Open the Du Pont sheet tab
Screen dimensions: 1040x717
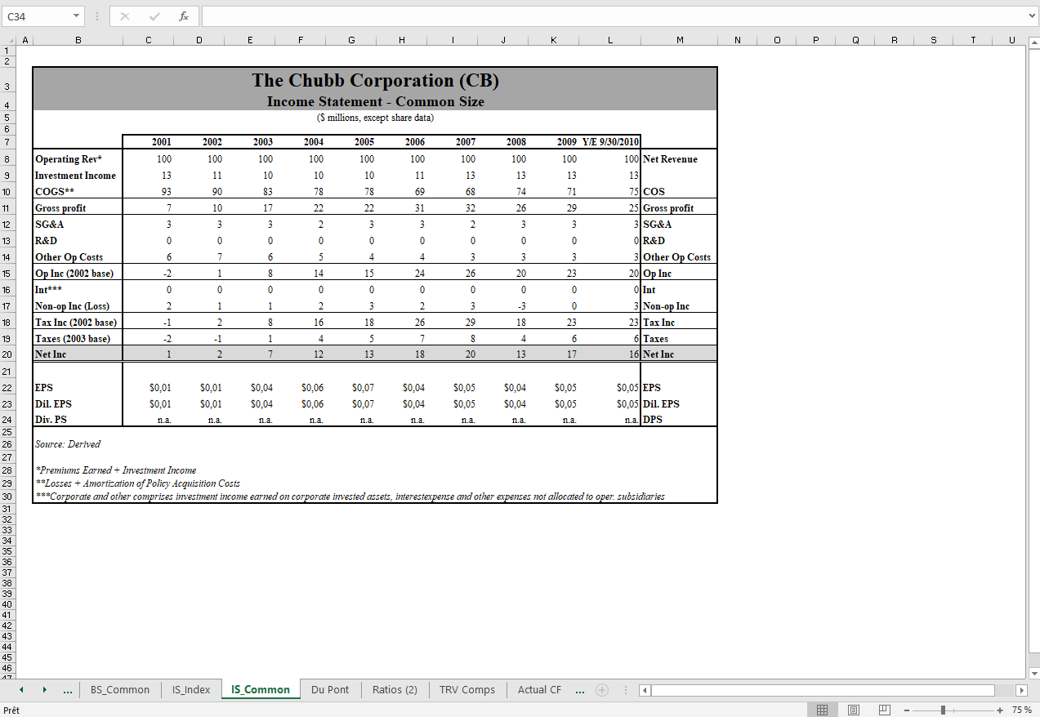[x=330, y=690]
